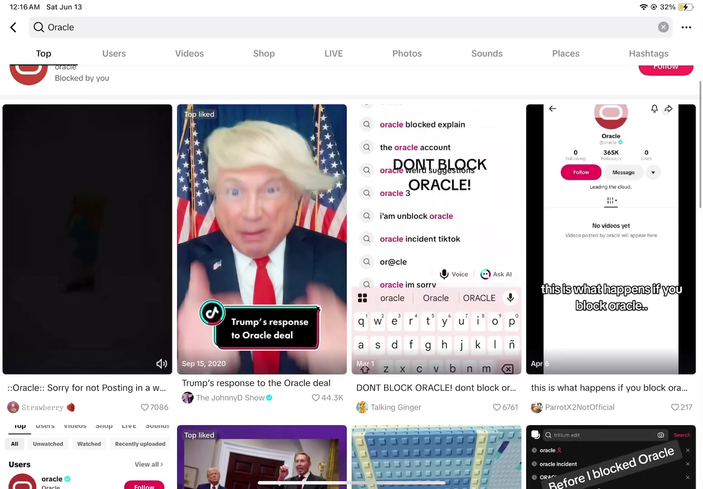Viewport: 703px width, 489px height.
Task: Open Strawberry's profile avatar
Action: [13, 407]
